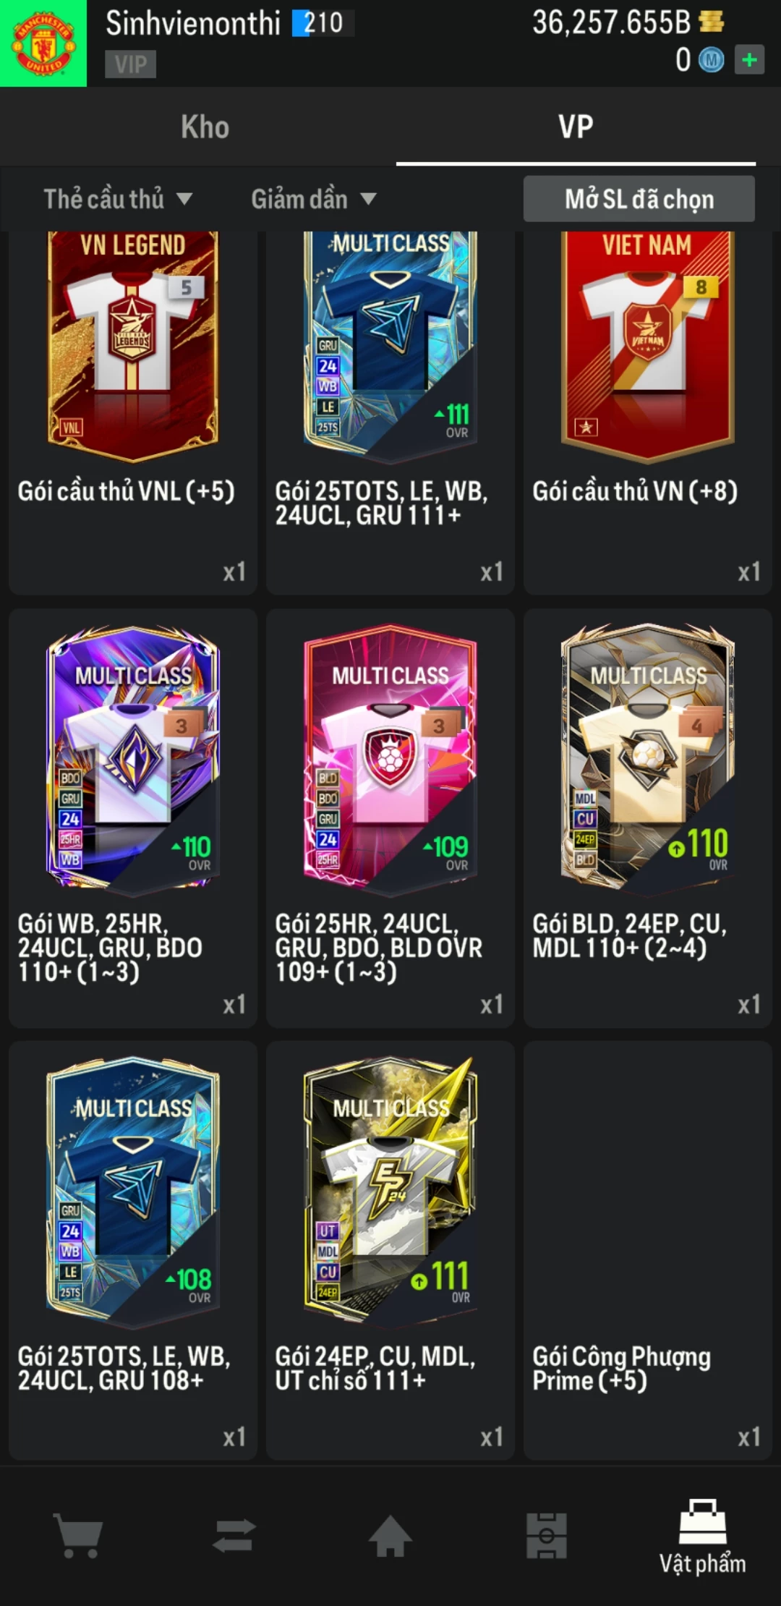Select the Gói cầu thủ VN (+8) pack

[x=648, y=412]
